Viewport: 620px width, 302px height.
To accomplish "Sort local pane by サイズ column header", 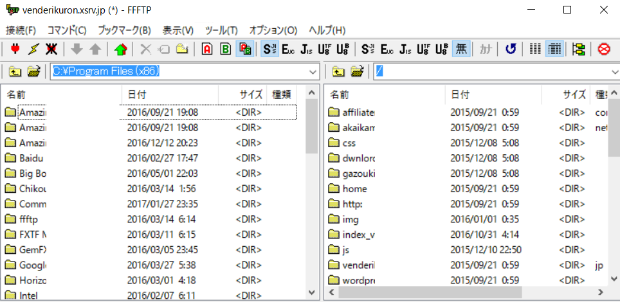I will (242, 94).
